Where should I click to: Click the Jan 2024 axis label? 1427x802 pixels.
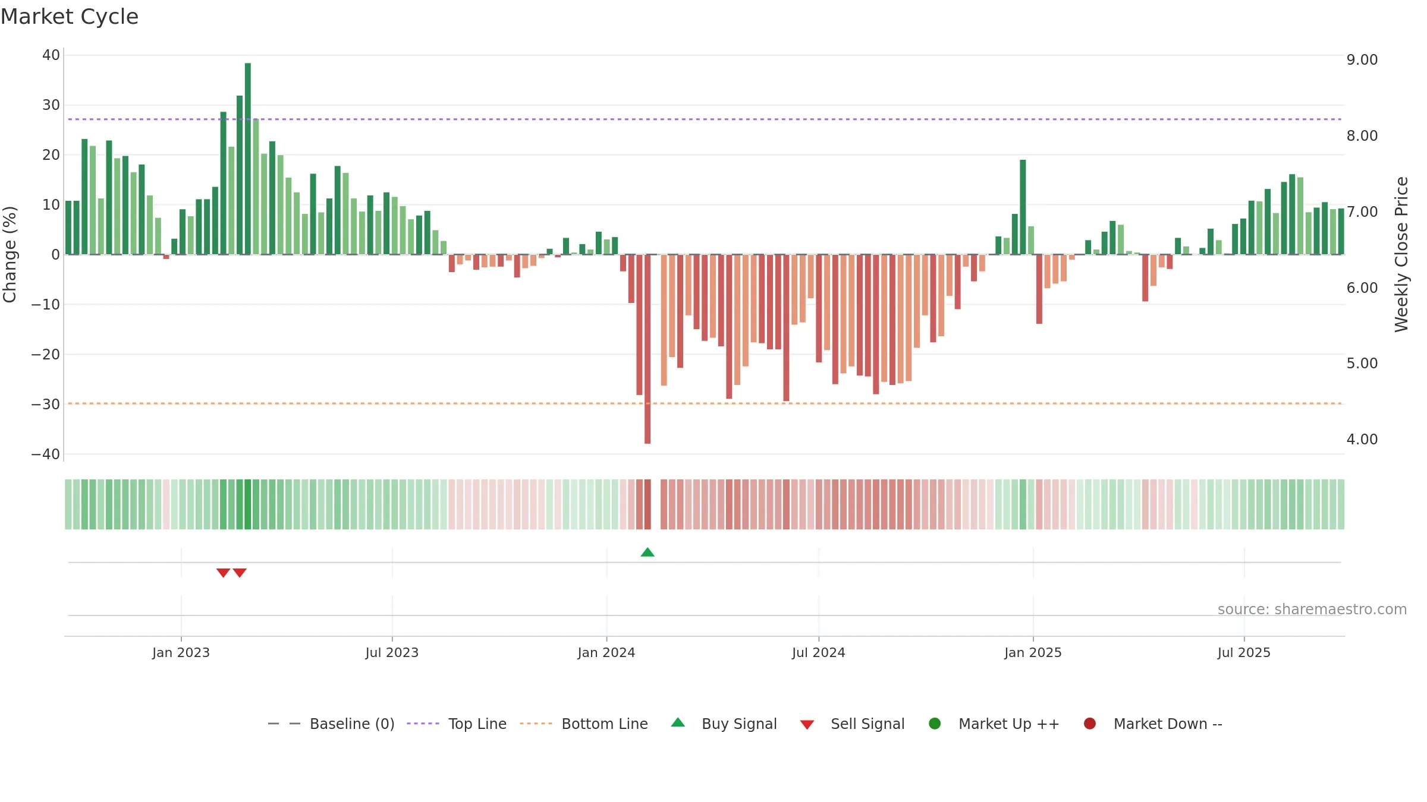[606, 652]
